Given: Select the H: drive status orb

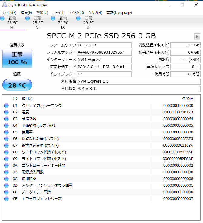Looking at the screenshot, I should (3, 19).
